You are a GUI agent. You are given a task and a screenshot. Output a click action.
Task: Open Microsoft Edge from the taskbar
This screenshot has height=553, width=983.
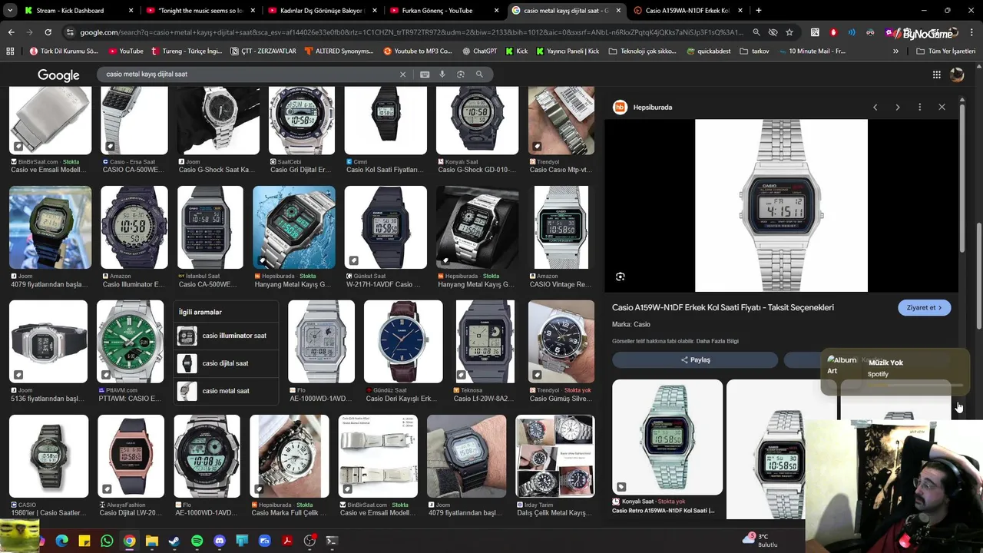(61, 541)
